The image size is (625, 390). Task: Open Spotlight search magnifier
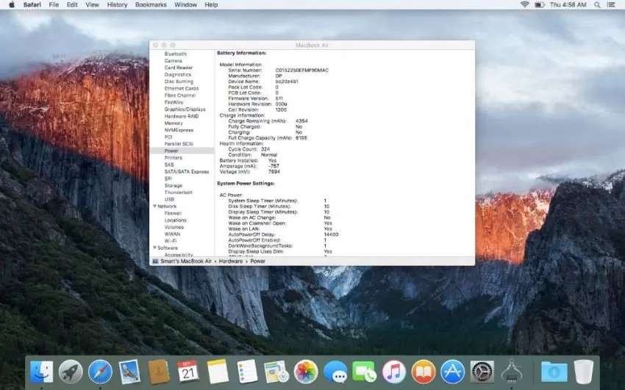pyautogui.click(x=597, y=5)
